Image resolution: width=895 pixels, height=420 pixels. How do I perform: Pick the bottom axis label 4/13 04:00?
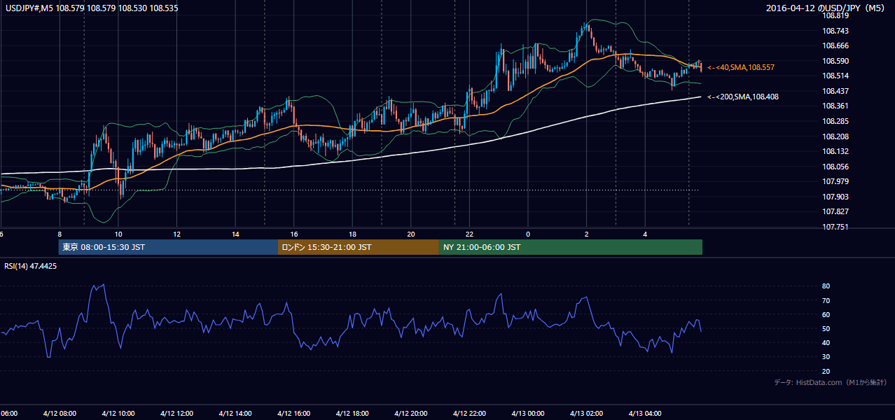coord(645,413)
